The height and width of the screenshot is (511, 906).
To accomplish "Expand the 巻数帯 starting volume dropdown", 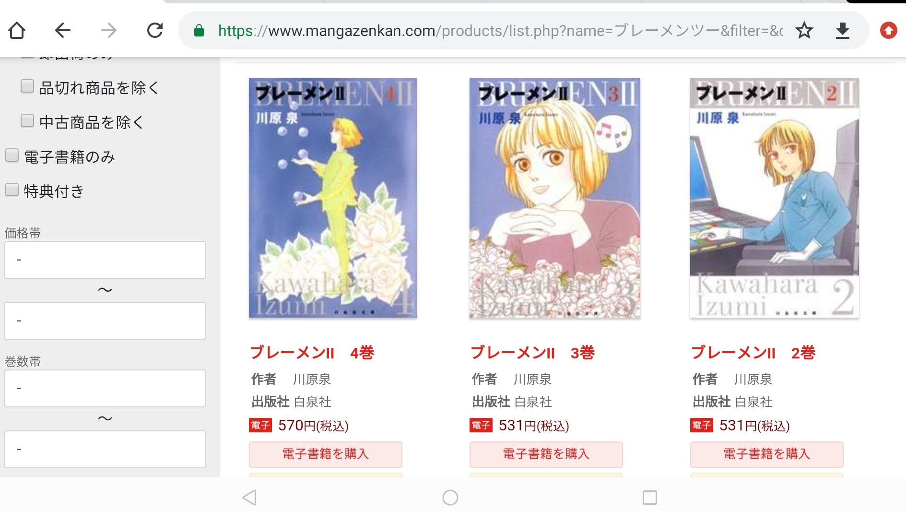I will click(105, 388).
